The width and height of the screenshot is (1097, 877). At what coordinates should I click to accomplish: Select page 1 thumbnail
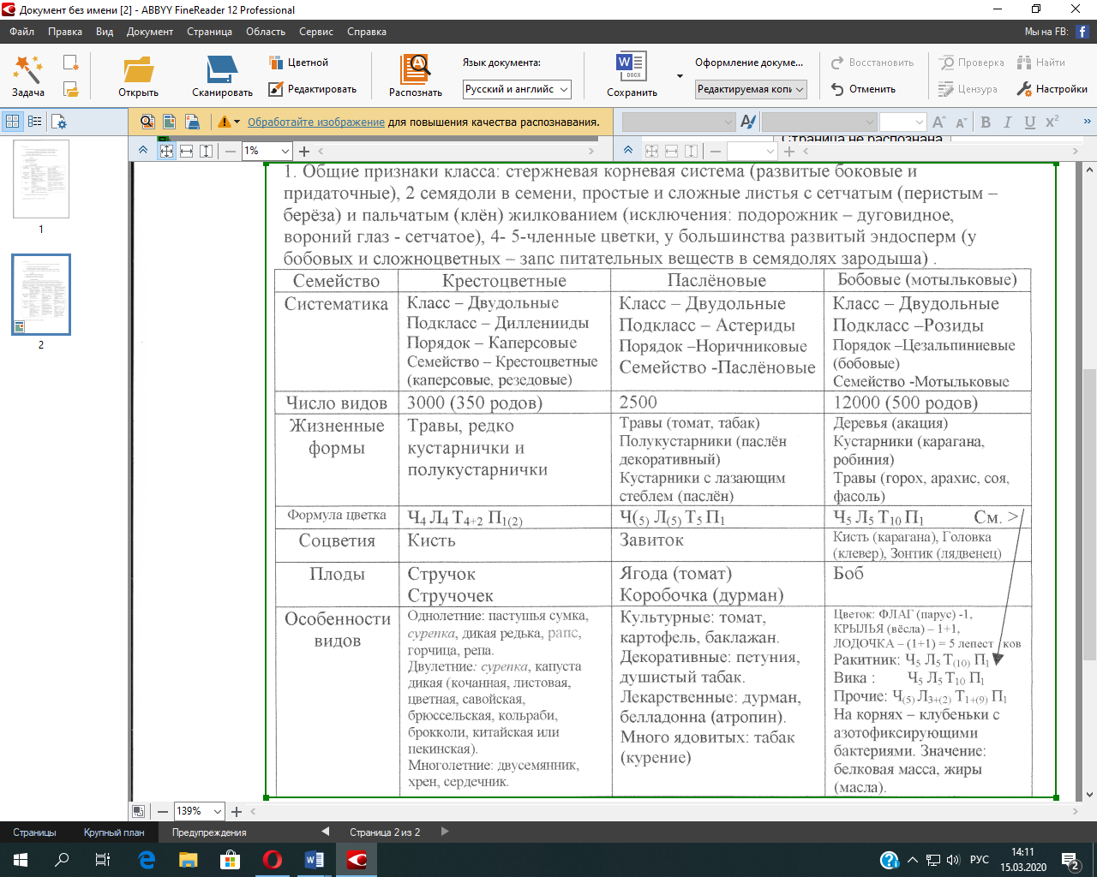coord(40,179)
